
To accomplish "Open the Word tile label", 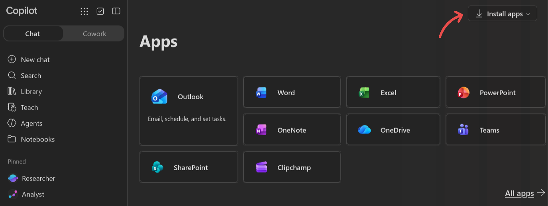I will pos(286,92).
